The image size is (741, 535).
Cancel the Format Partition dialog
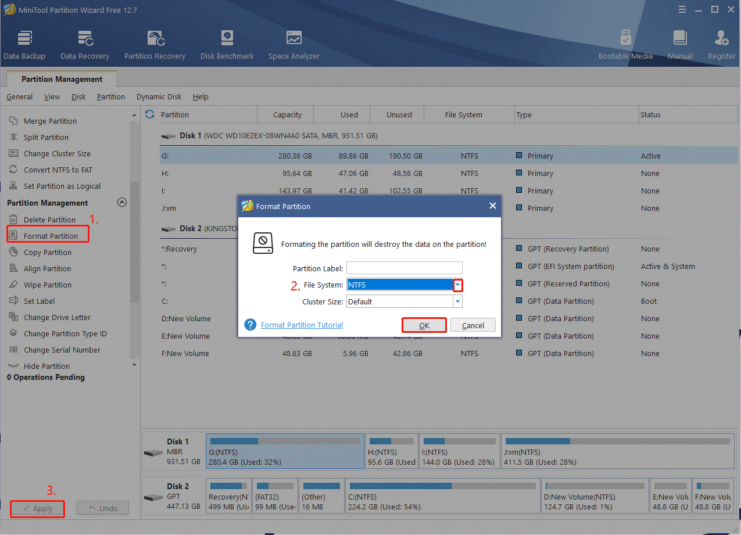pos(473,325)
